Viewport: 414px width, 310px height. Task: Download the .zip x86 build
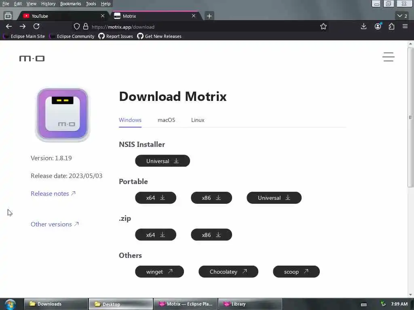(211, 235)
